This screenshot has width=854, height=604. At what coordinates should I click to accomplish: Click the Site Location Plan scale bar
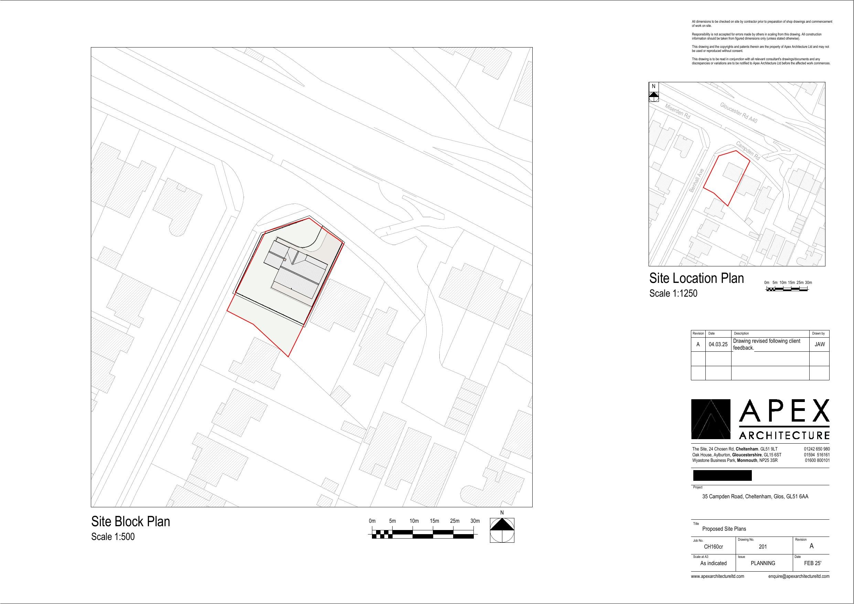click(x=787, y=289)
